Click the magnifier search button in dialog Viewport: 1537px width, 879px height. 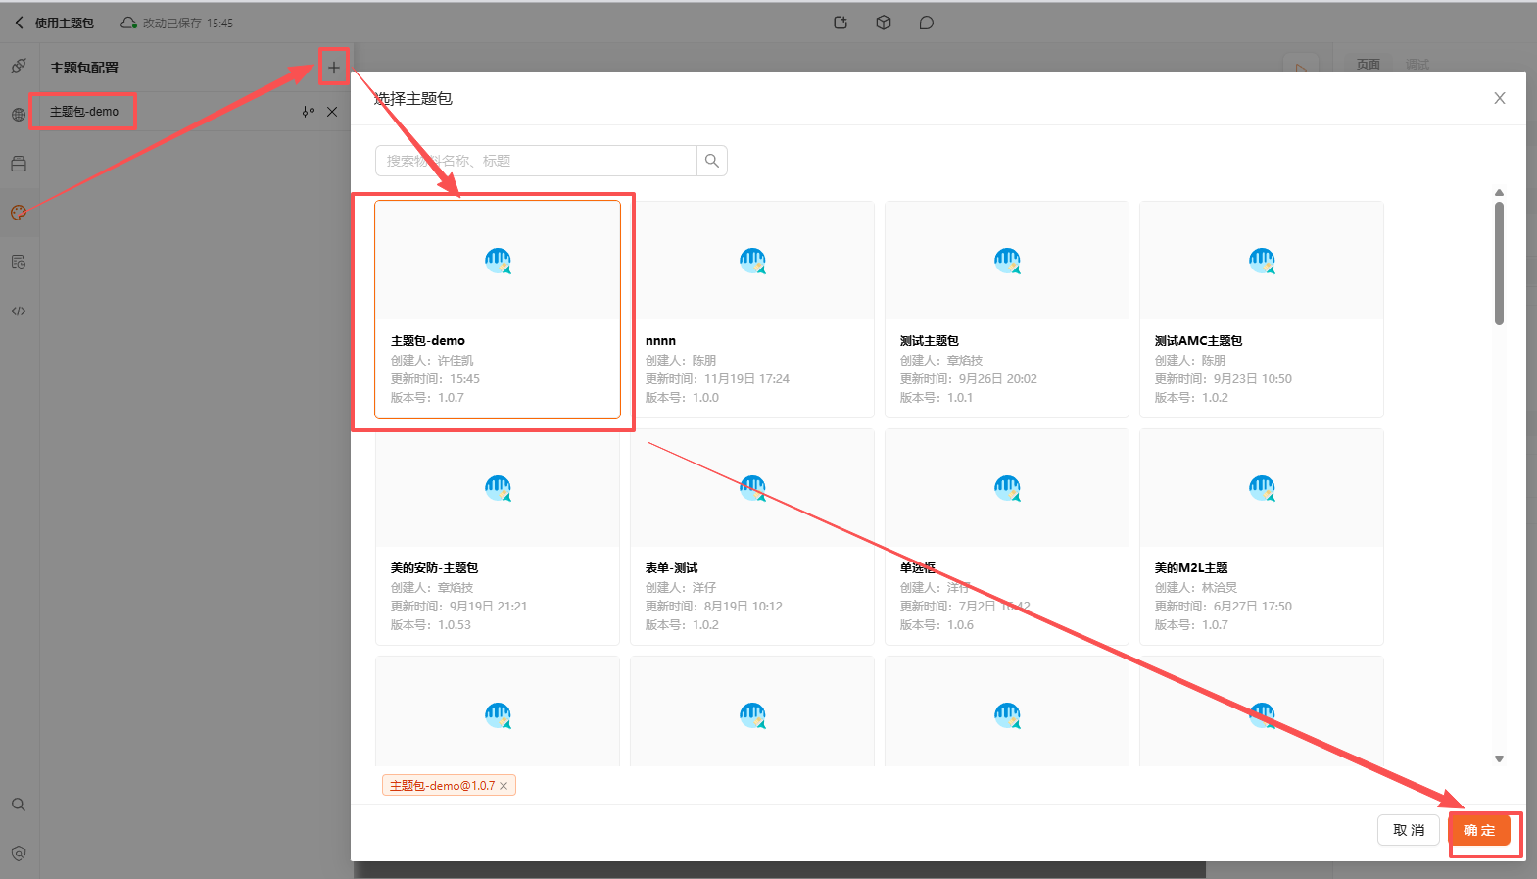point(712,161)
